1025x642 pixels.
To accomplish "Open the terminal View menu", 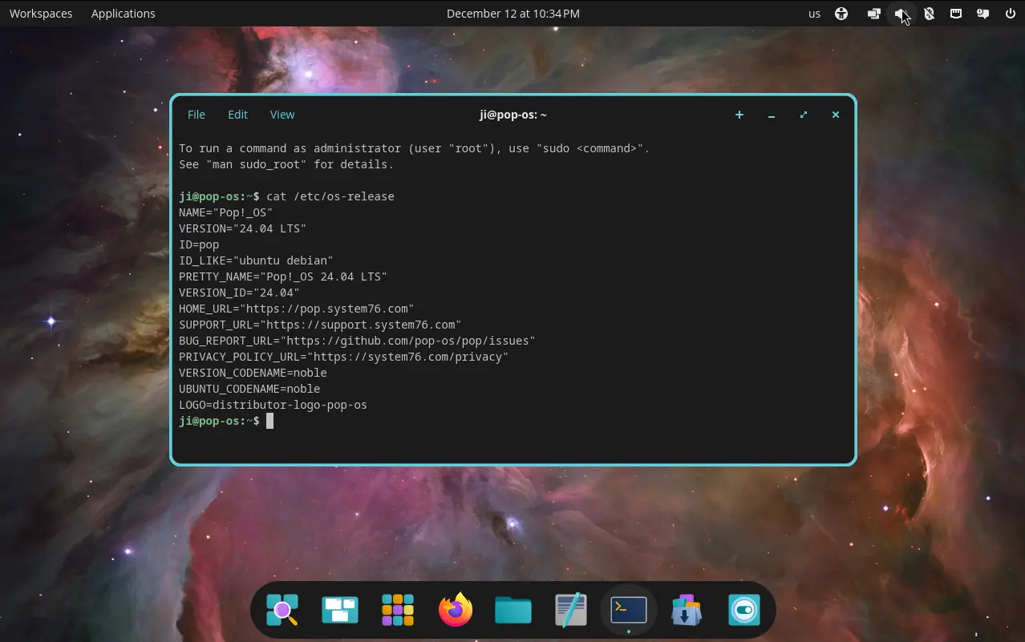I will (x=282, y=115).
